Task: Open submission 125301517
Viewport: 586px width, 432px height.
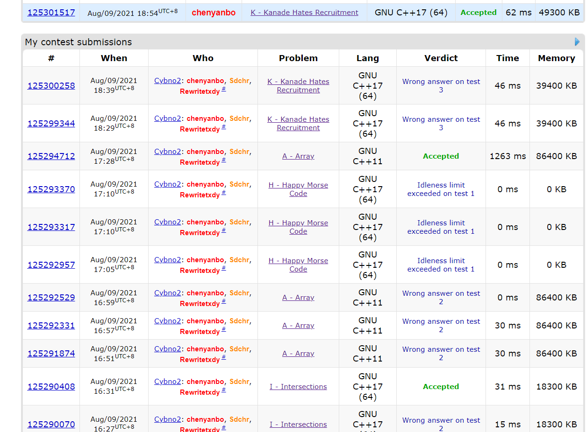Action: point(51,13)
